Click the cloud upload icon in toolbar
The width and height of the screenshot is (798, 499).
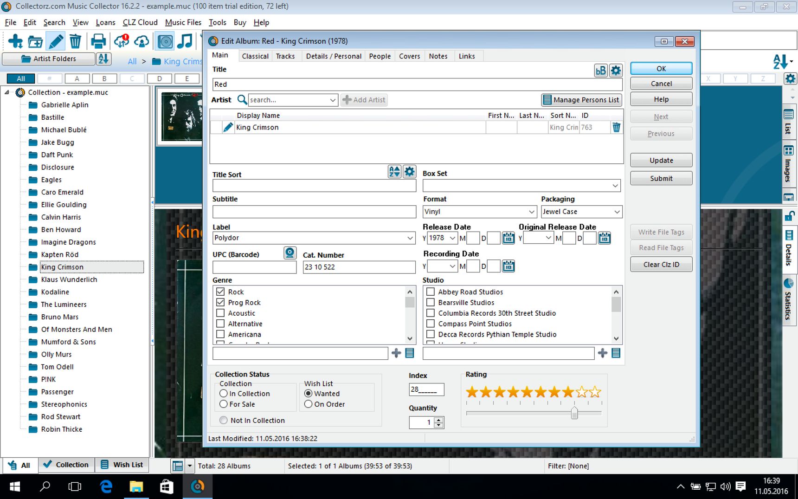click(142, 41)
